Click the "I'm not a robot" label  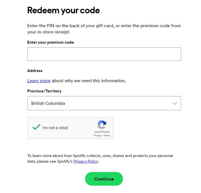[55, 128]
